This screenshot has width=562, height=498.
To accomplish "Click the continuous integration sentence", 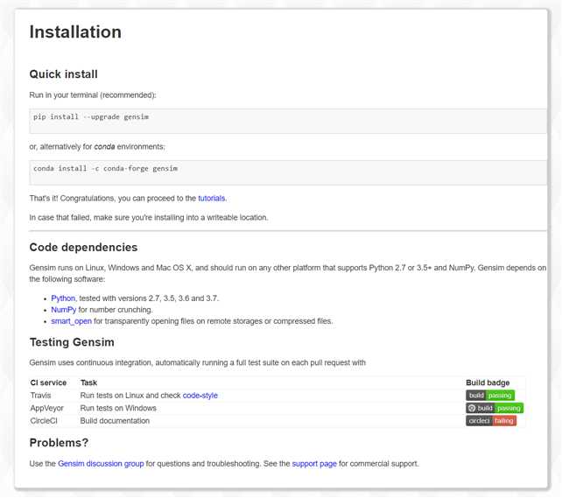I will pos(198,362).
